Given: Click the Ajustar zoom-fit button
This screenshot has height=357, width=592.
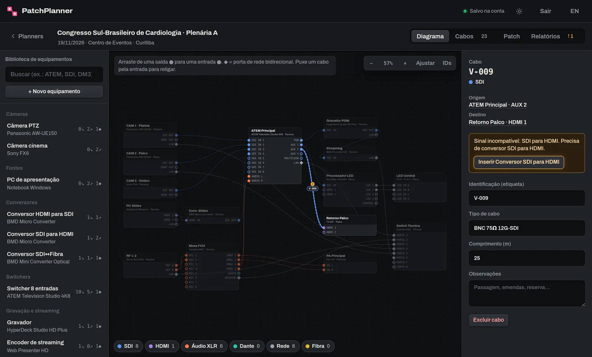Looking at the screenshot, I should pos(425,63).
